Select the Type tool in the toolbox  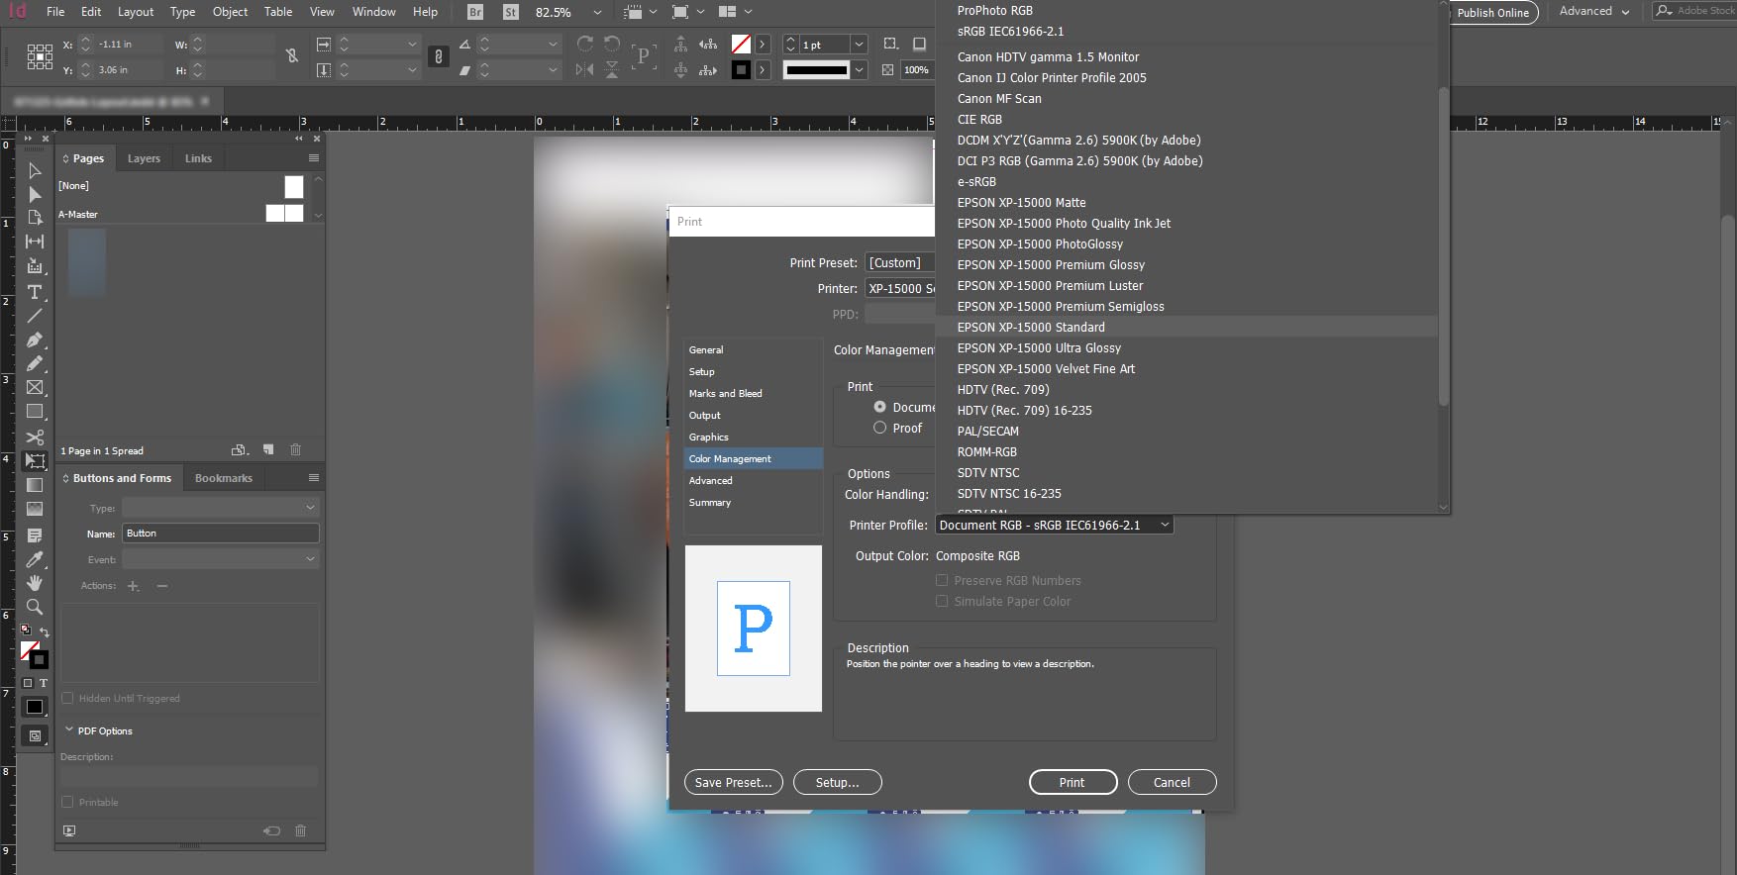(35, 292)
